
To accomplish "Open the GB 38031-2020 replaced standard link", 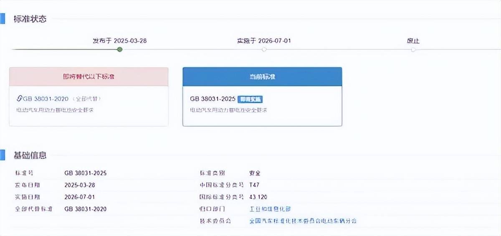I will [46, 99].
